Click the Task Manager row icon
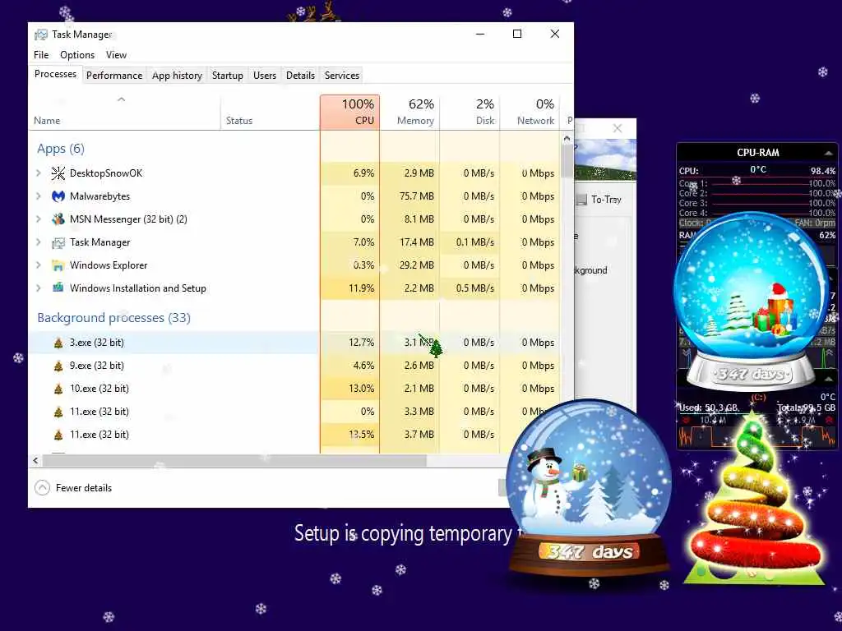The width and height of the screenshot is (842, 631). click(58, 242)
